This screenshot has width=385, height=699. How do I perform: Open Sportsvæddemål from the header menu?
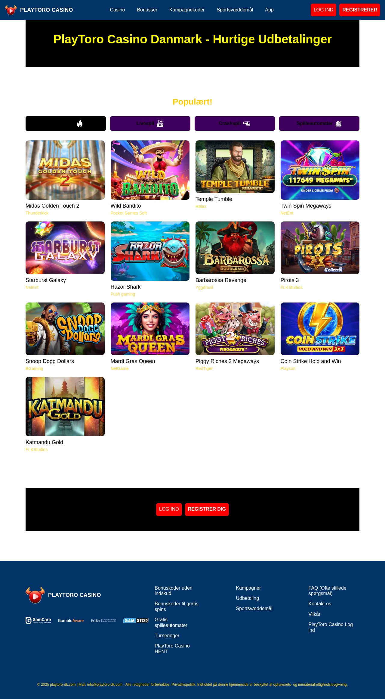(235, 10)
